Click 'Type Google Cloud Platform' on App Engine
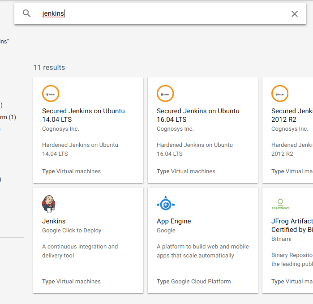313x304 pixels. click(193, 282)
